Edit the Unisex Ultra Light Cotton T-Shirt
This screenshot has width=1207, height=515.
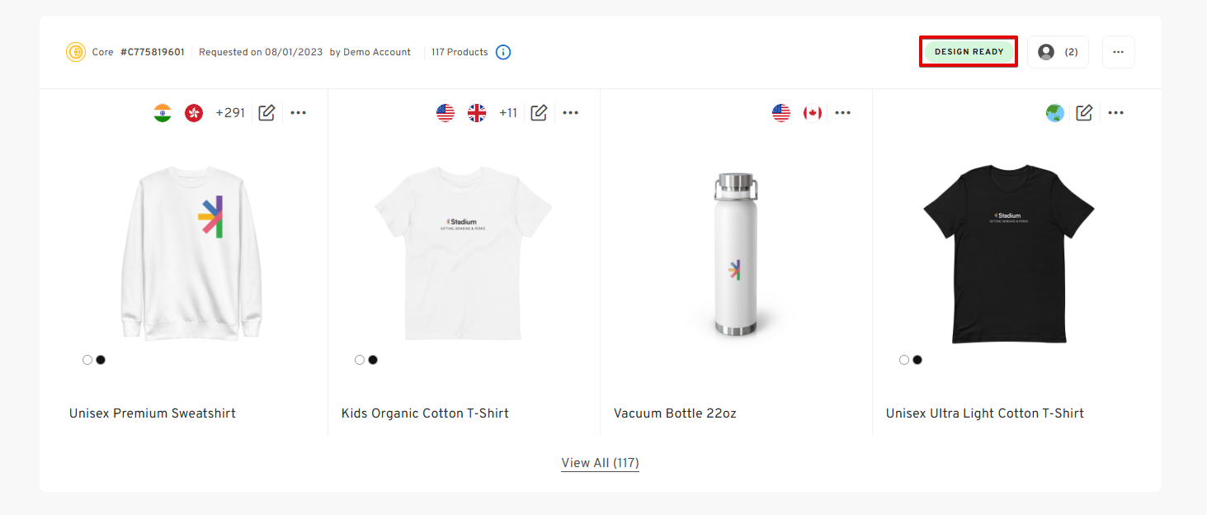coord(1084,113)
